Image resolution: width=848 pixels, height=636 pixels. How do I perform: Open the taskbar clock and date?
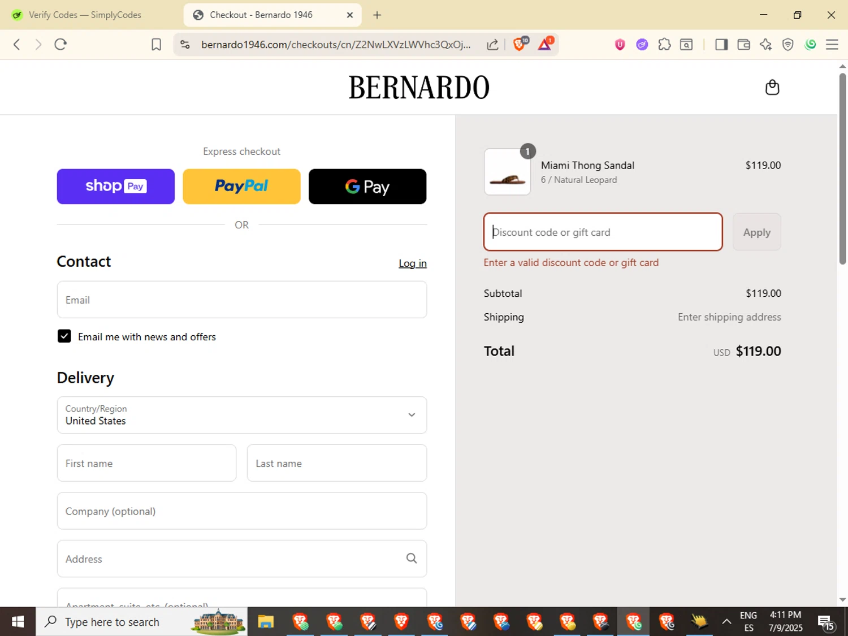786,622
